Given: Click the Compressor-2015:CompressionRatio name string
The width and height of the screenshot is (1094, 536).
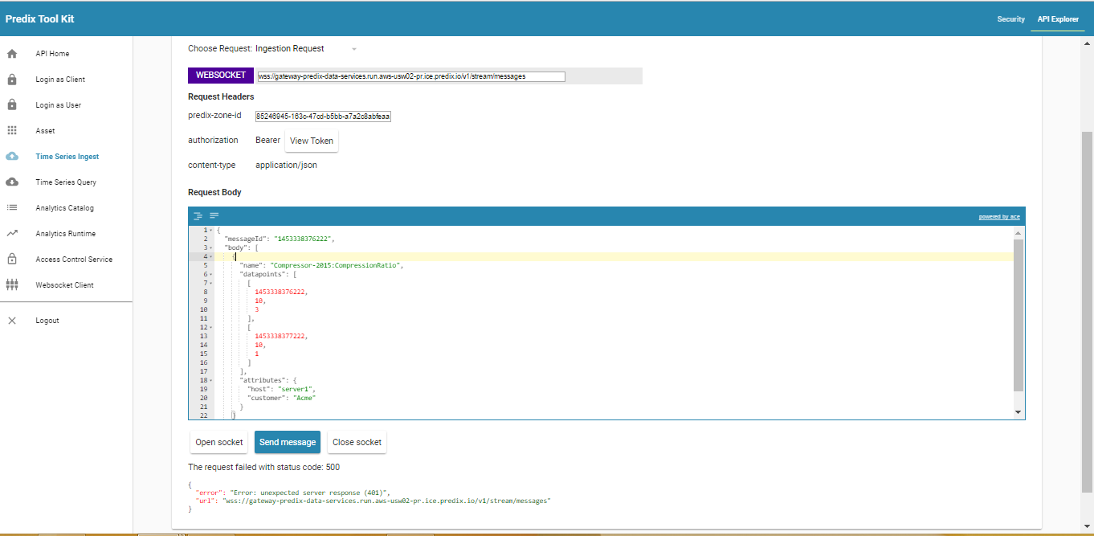Looking at the screenshot, I should [x=337, y=266].
